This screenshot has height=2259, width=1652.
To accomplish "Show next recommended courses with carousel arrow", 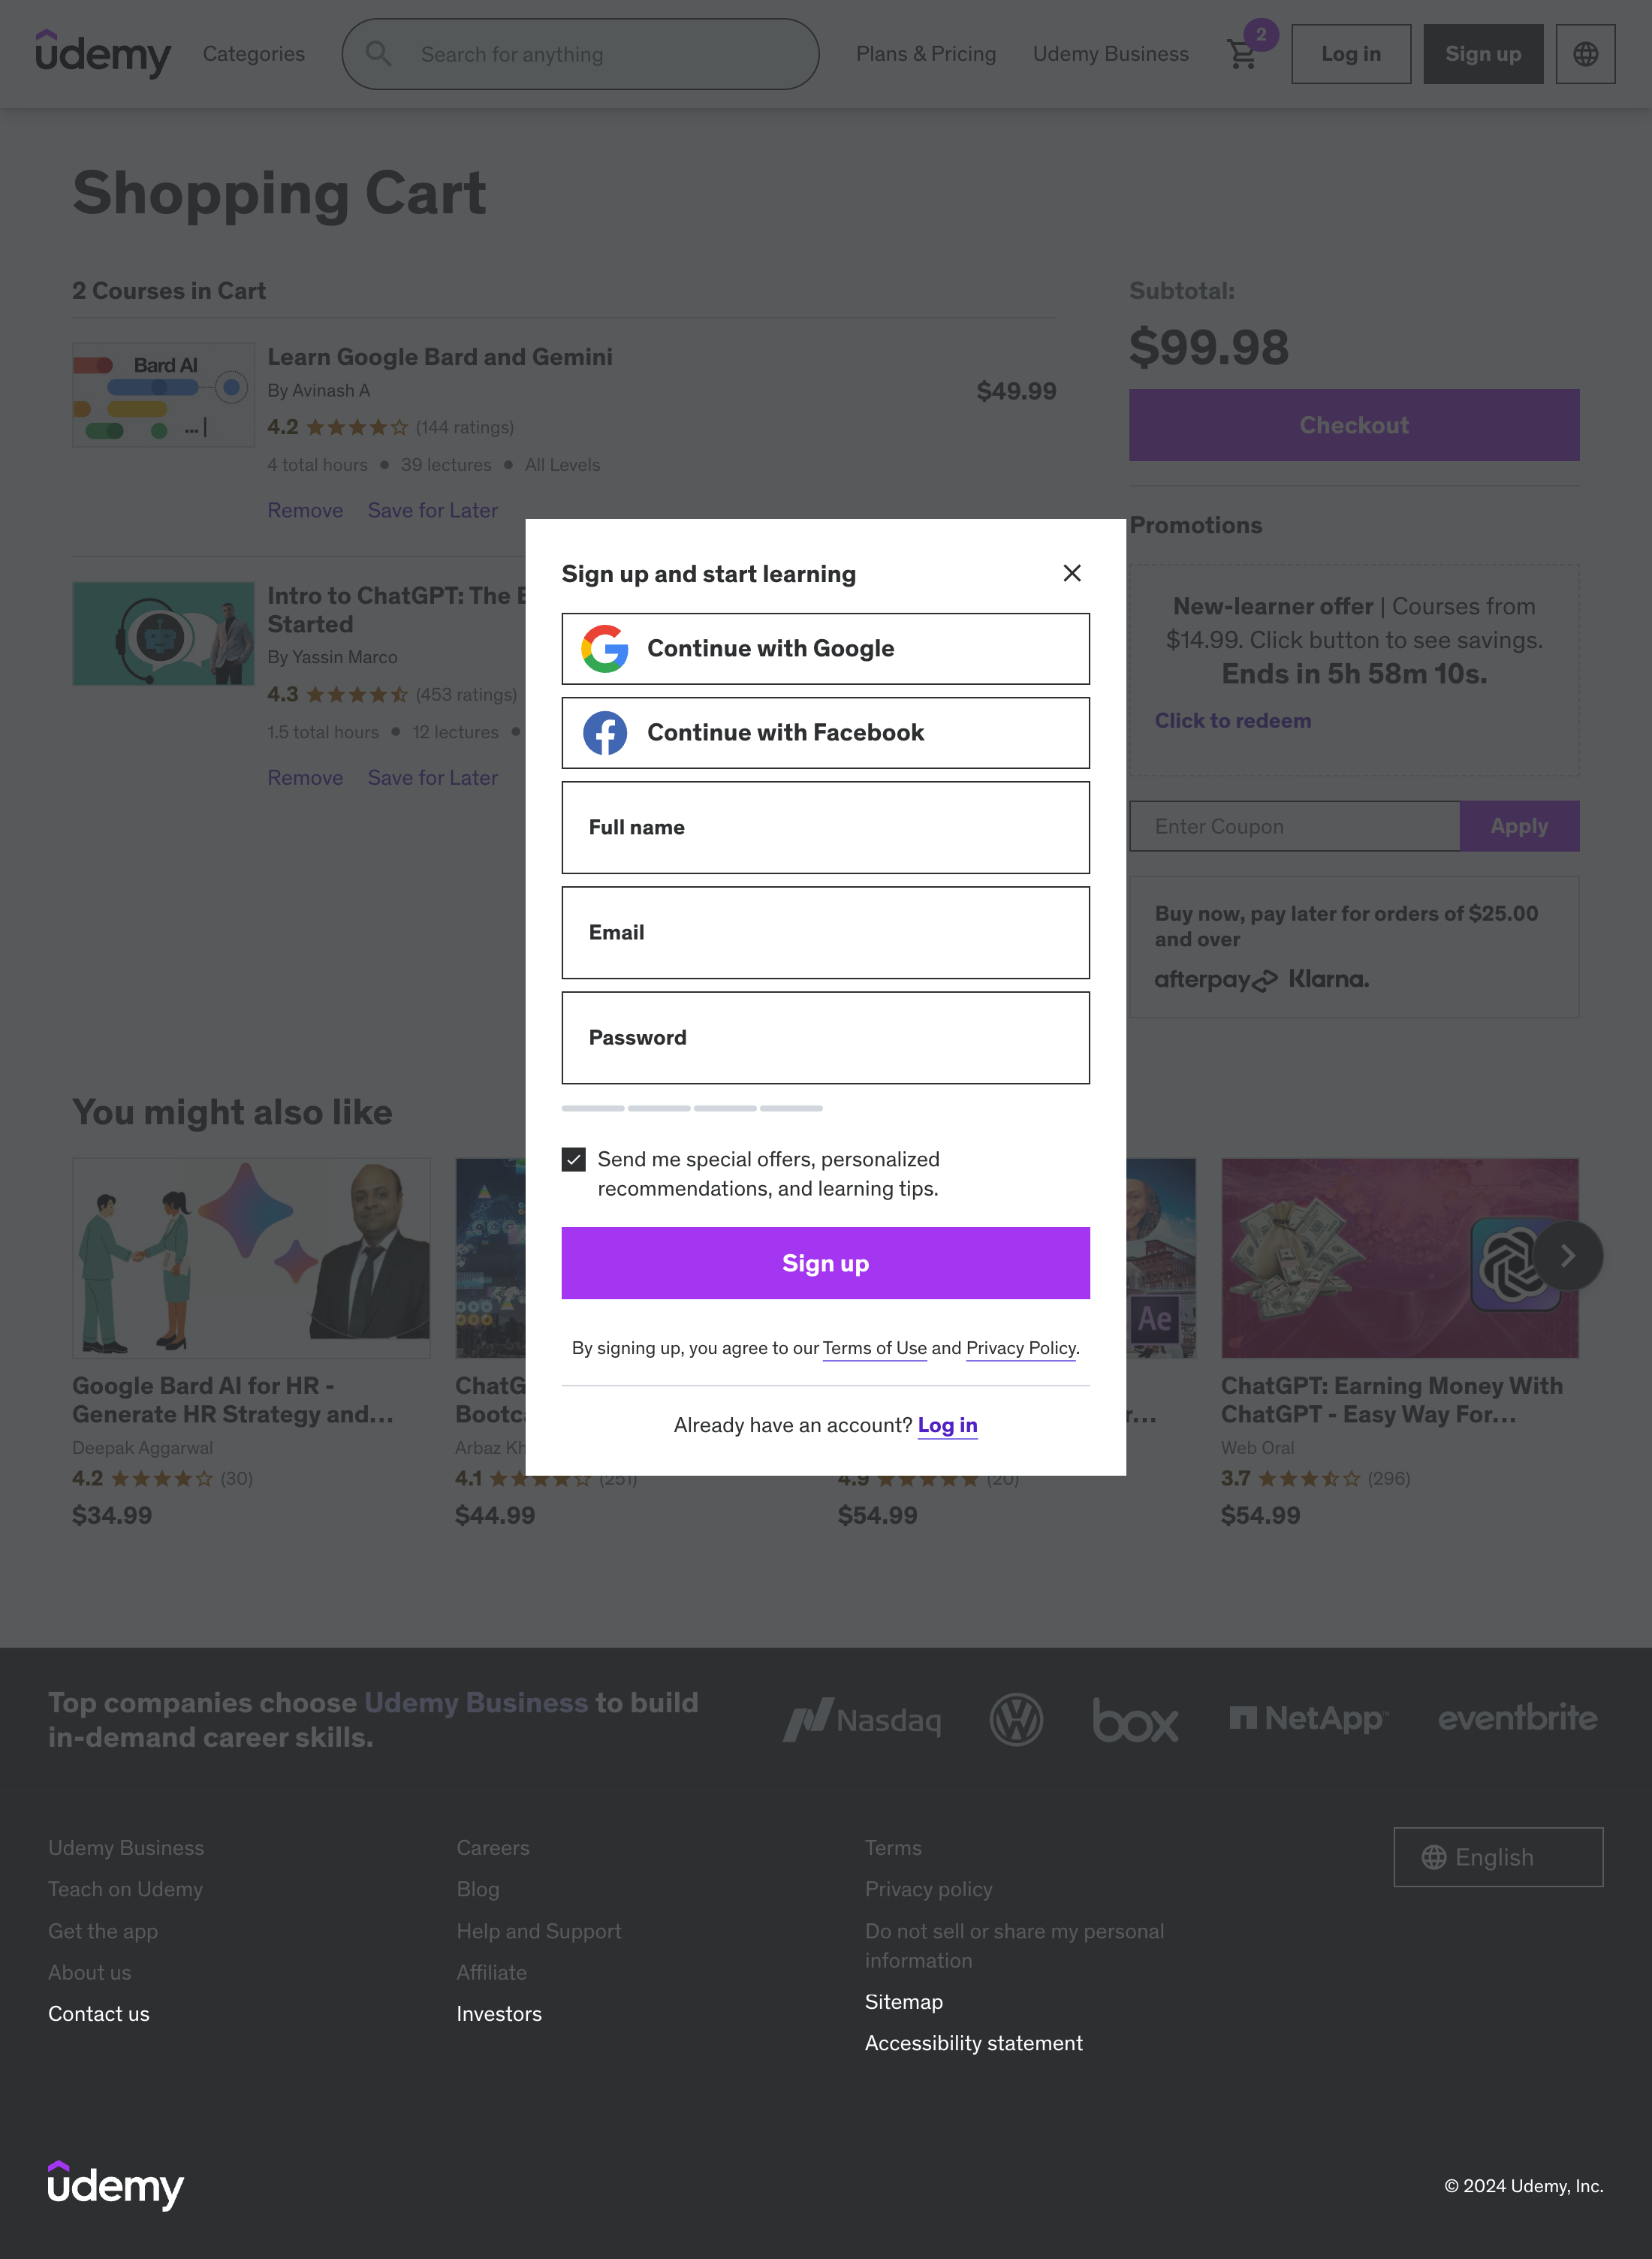I will click(1567, 1256).
